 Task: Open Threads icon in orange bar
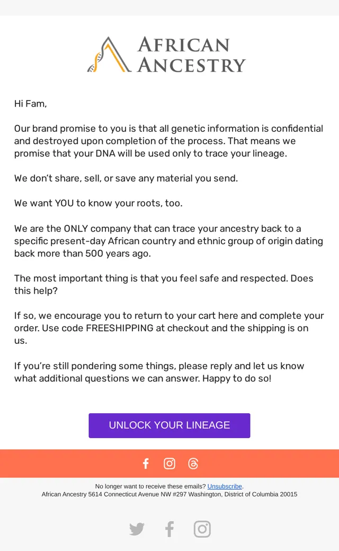193,464
